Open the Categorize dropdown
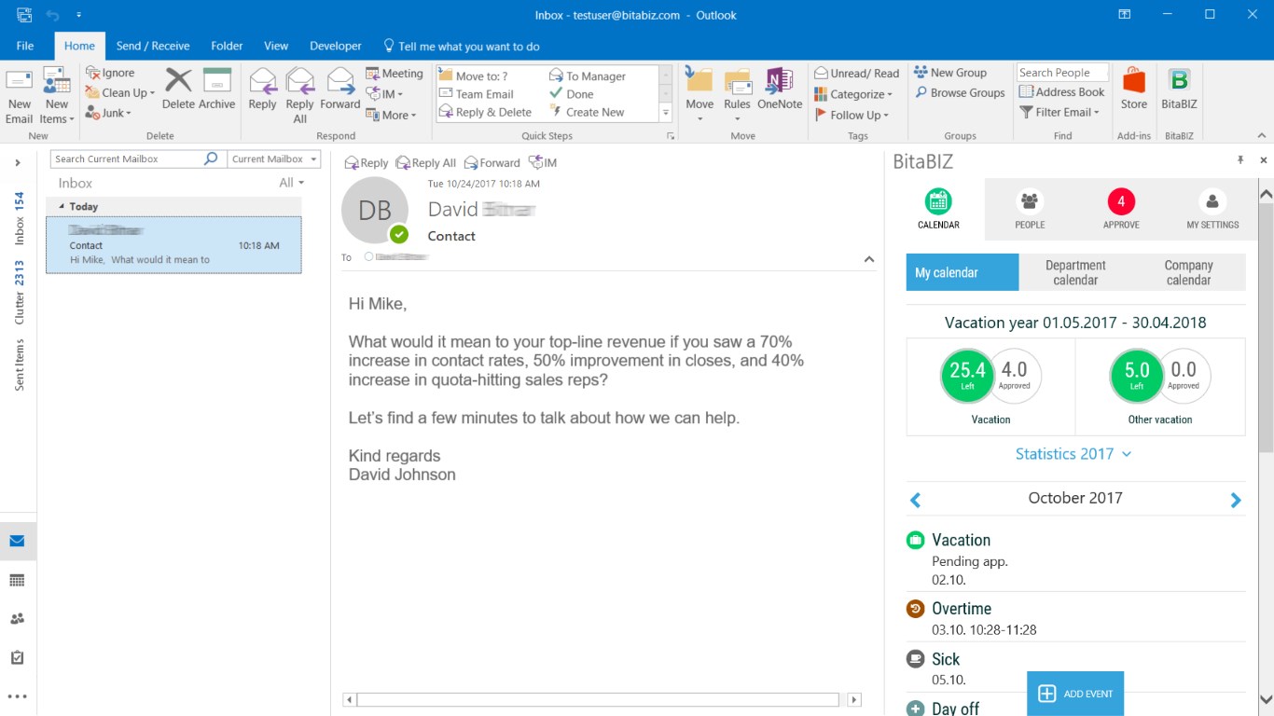 853,94
